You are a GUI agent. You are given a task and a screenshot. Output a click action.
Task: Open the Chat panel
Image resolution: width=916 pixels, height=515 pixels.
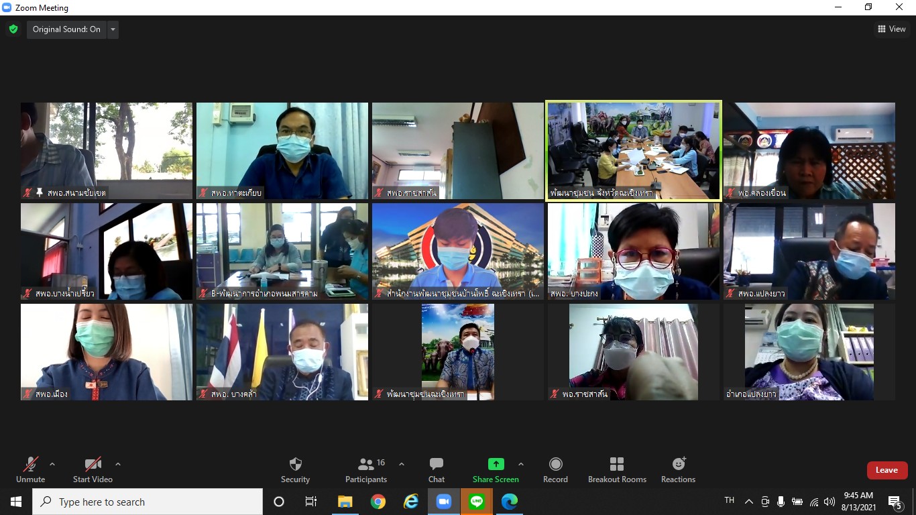tap(437, 469)
